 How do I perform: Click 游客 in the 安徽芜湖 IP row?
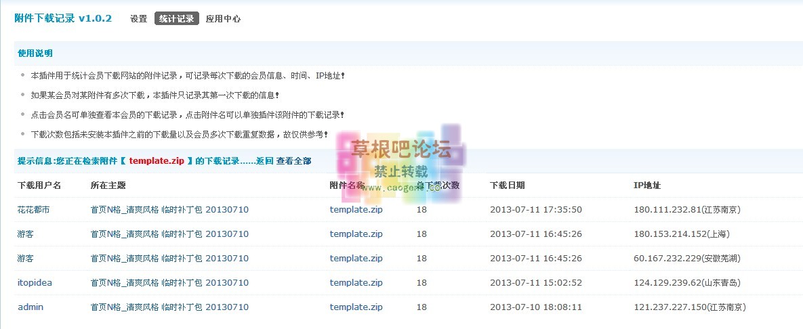click(x=25, y=259)
